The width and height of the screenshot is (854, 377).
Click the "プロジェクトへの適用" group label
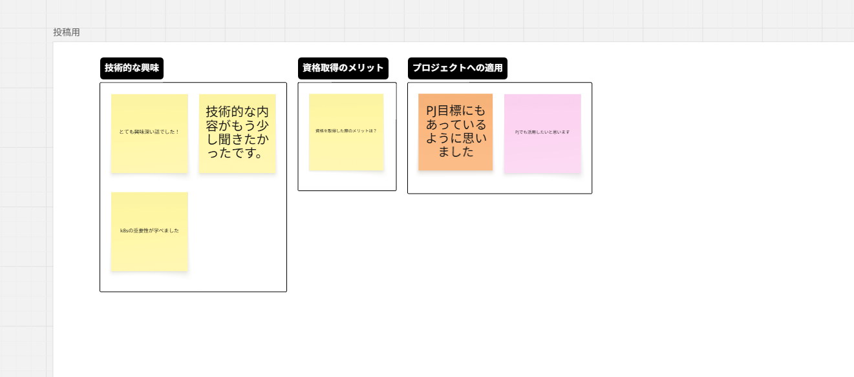tap(458, 68)
